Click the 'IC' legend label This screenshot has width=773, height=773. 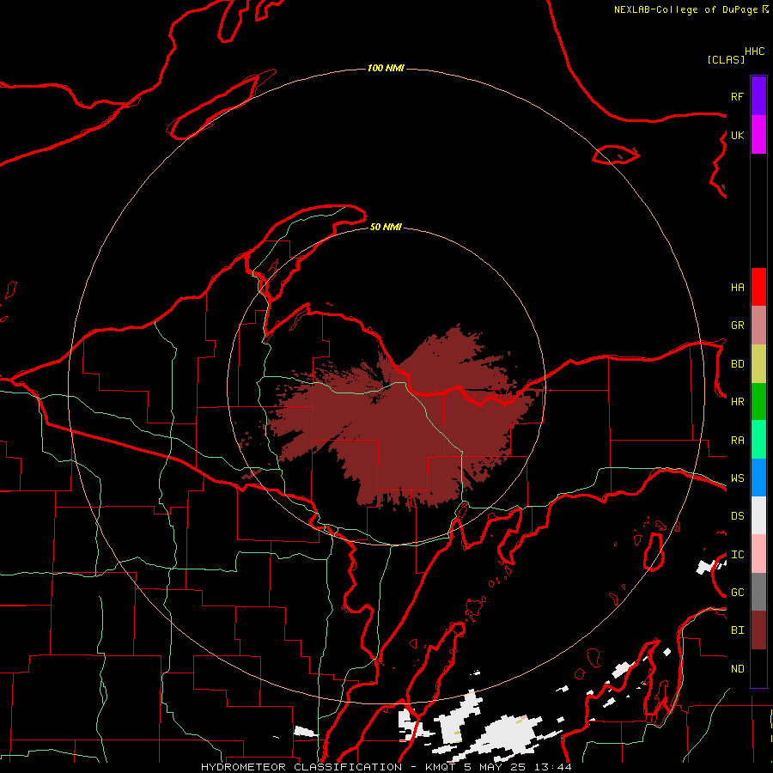[x=737, y=555]
